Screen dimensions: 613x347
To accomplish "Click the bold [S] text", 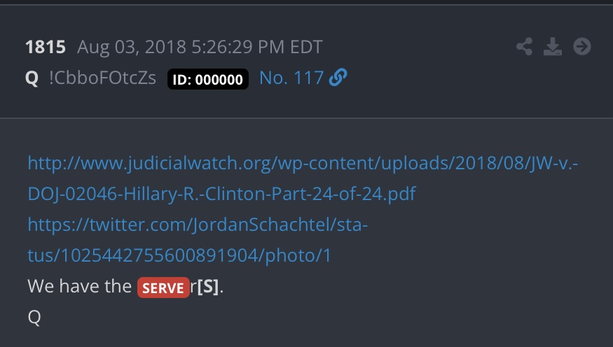I will click(x=207, y=287).
